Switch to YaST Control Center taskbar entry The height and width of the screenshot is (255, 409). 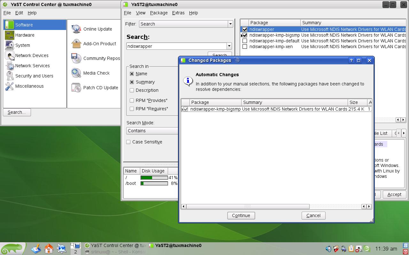pos(115,245)
